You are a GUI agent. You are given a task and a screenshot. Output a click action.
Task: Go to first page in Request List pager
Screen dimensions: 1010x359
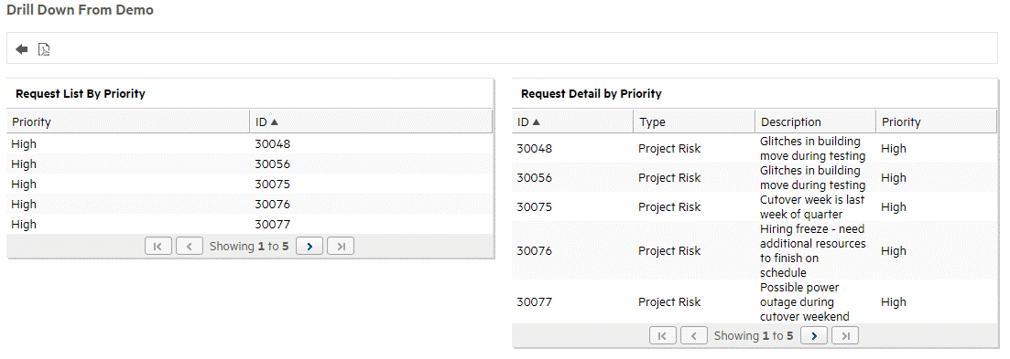click(158, 246)
